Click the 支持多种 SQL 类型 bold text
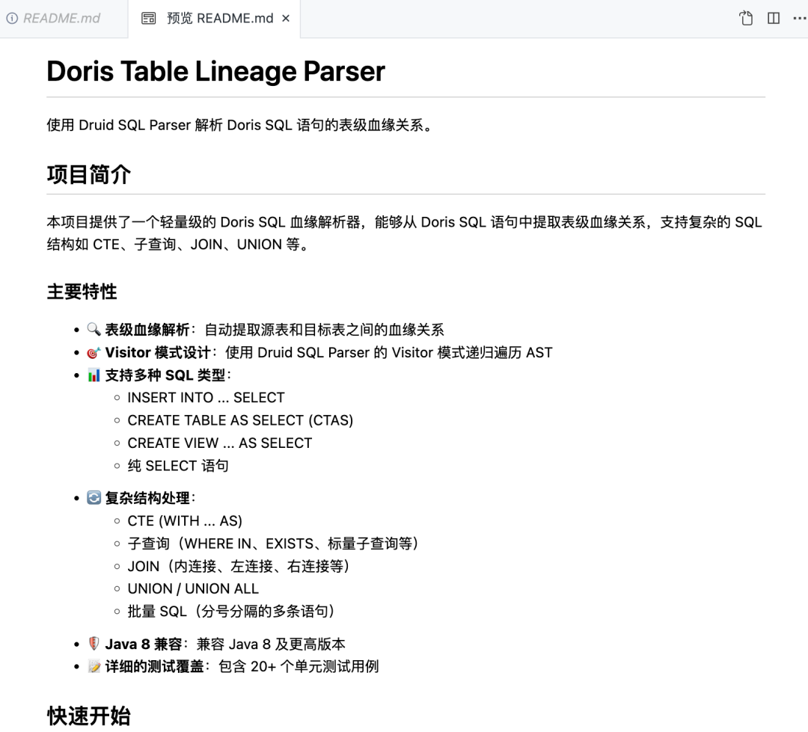Screen dimensions: 808x732 165,375
